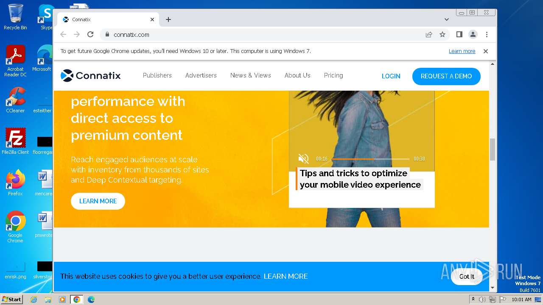Open About Us menu item

[297, 75]
